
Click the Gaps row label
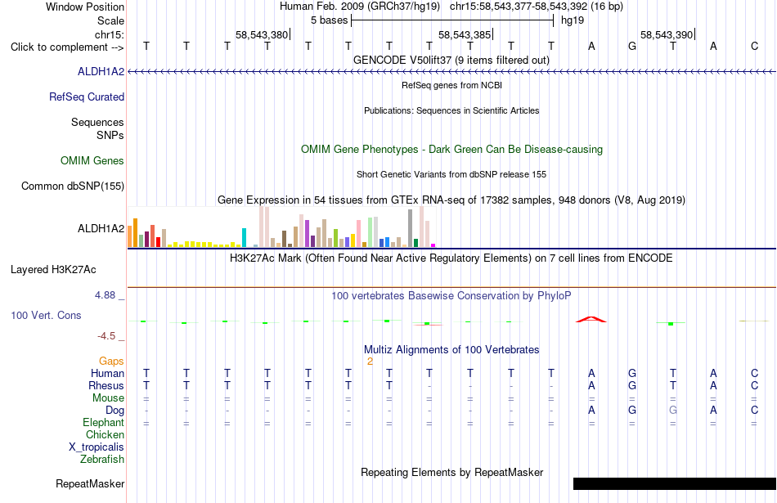[111, 362]
